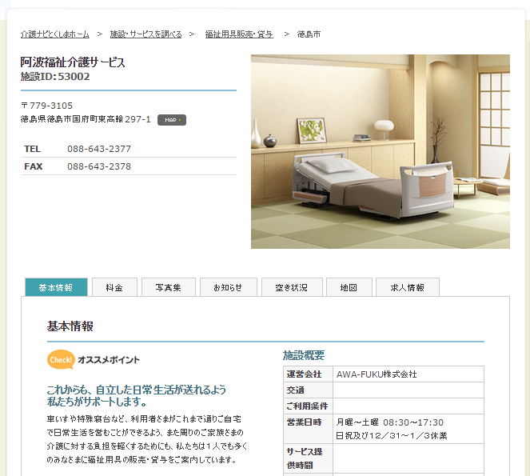Select the 基本情報 tab
Screen dimensions: 530x476
click(56, 287)
